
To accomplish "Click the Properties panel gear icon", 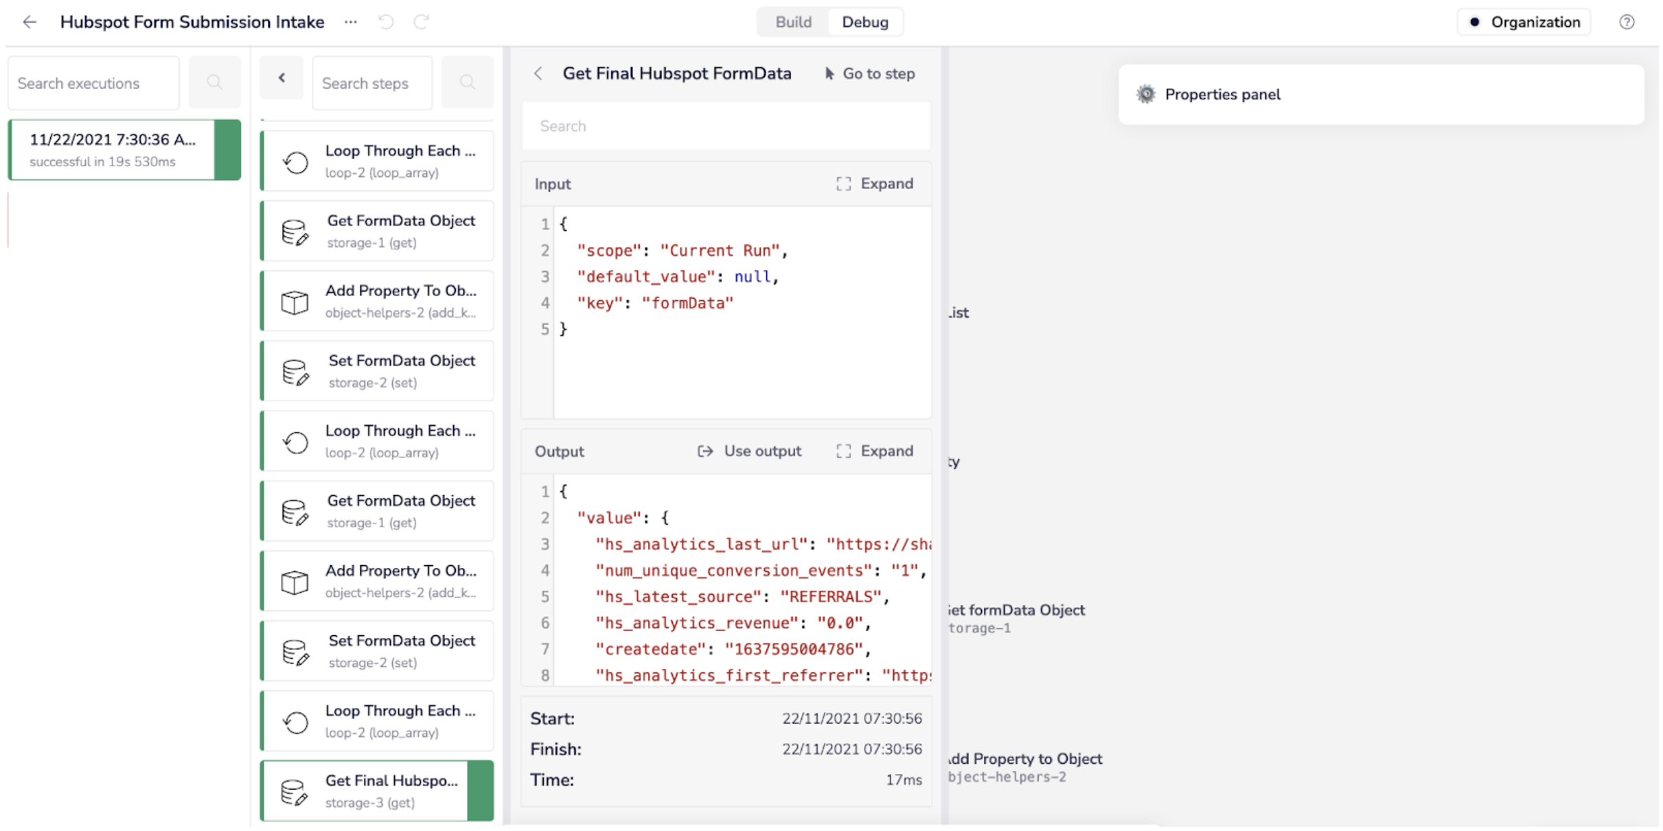I will coord(1145,94).
